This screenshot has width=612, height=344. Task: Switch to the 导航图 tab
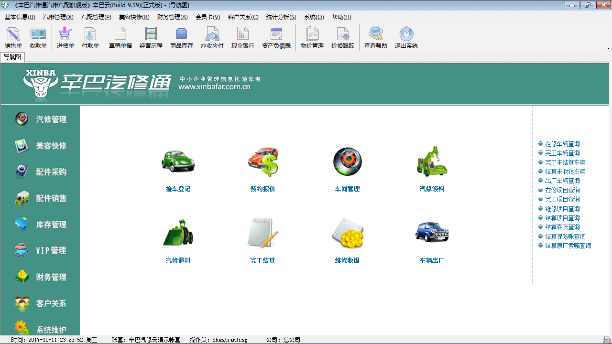pos(12,57)
